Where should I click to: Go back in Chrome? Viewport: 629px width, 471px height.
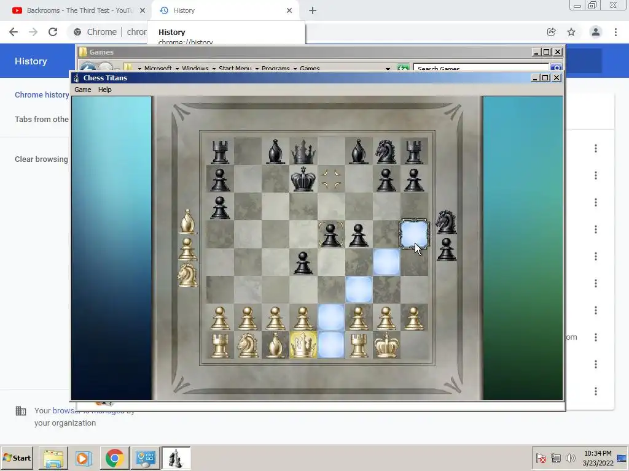tap(14, 32)
